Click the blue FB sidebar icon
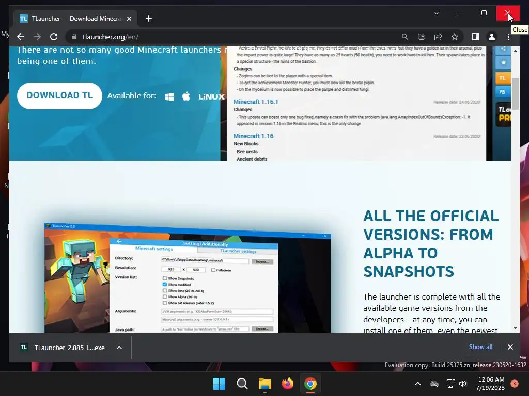 click(502, 92)
